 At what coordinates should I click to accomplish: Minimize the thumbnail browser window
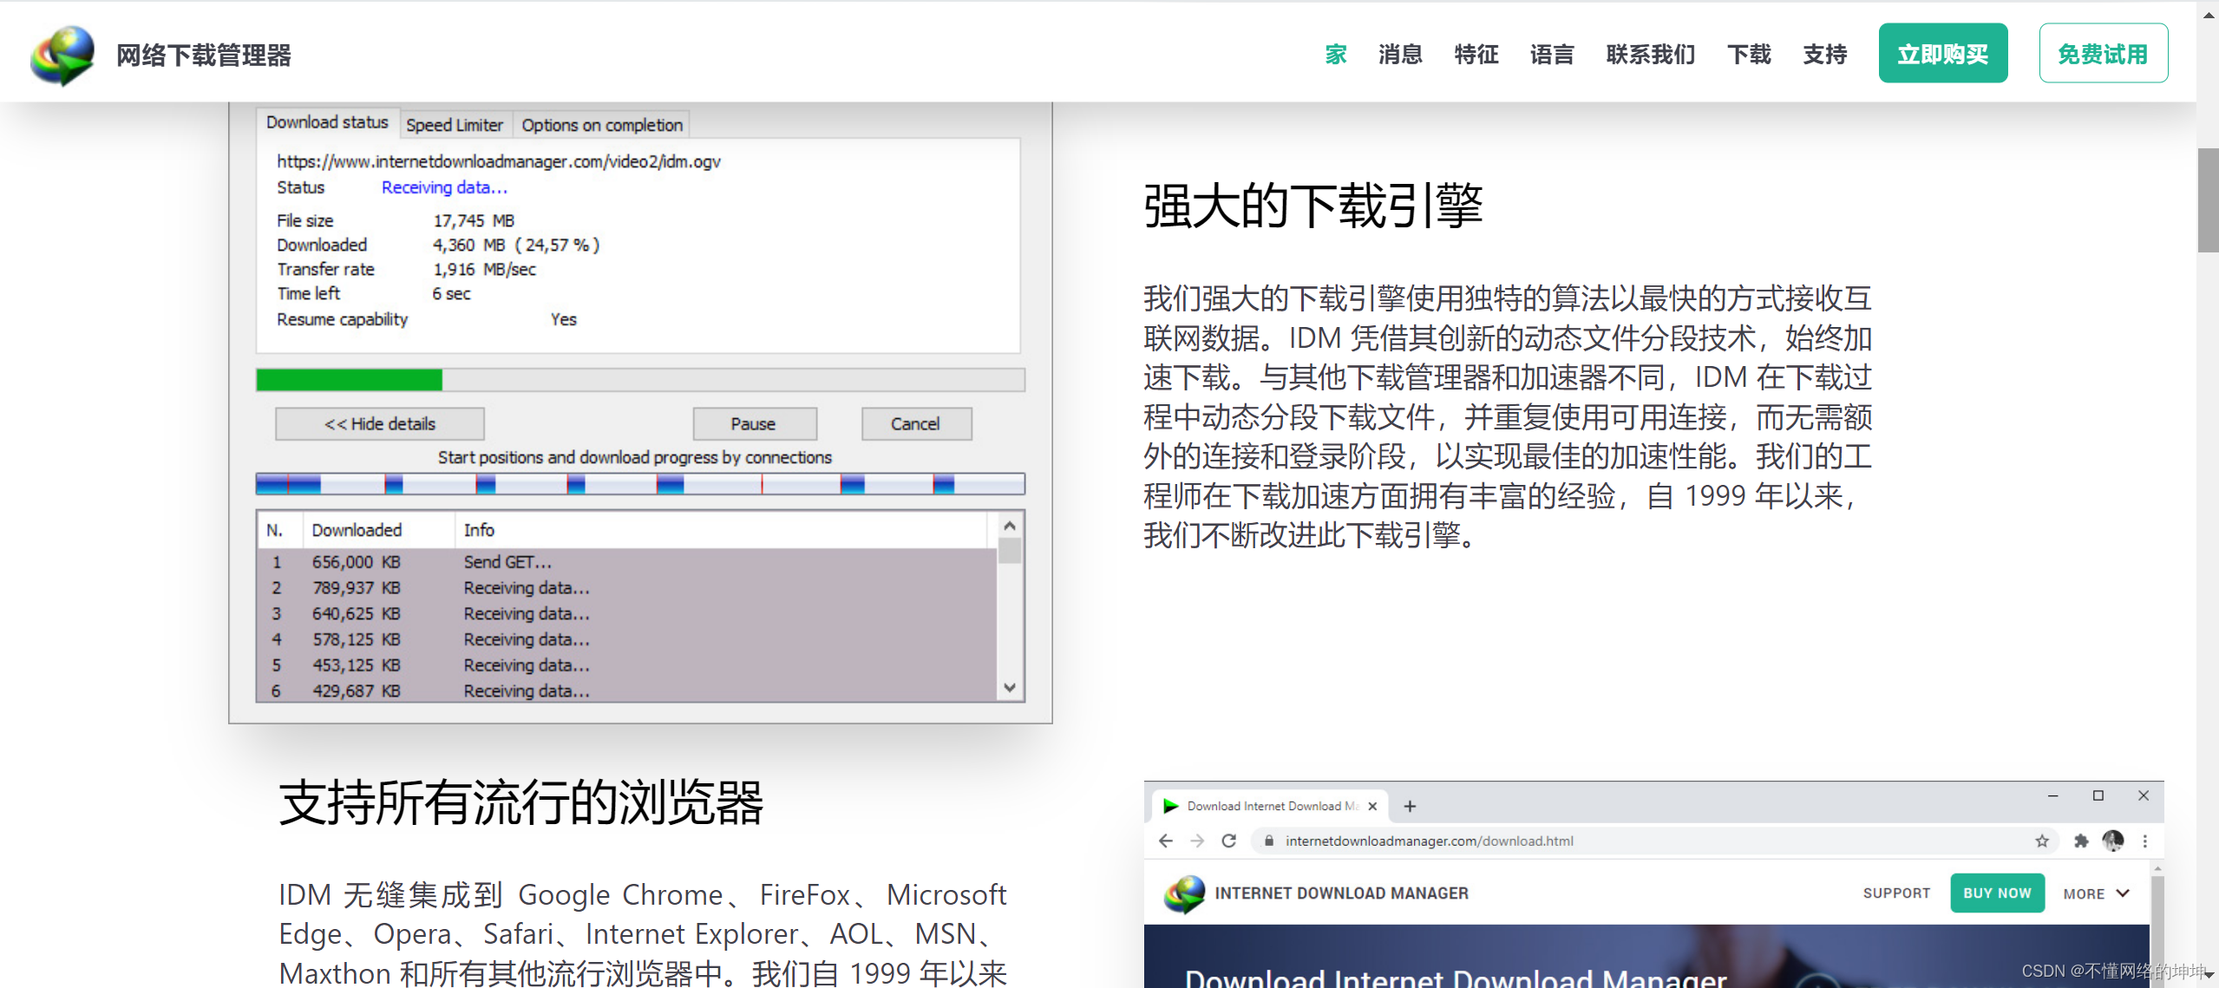[x=2053, y=795]
